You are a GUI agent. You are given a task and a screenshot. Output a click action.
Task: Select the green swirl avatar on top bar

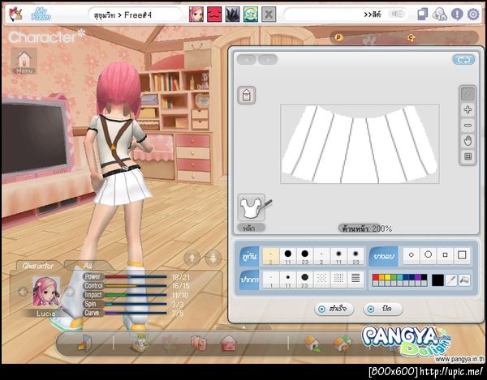click(251, 15)
